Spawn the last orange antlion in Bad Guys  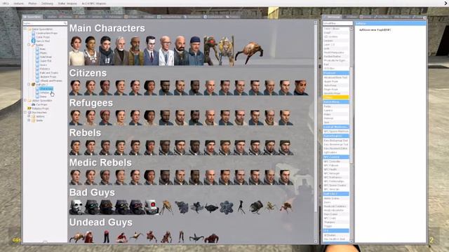point(286,207)
